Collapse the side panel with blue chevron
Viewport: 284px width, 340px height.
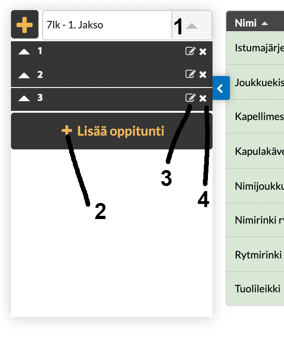tap(221, 88)
